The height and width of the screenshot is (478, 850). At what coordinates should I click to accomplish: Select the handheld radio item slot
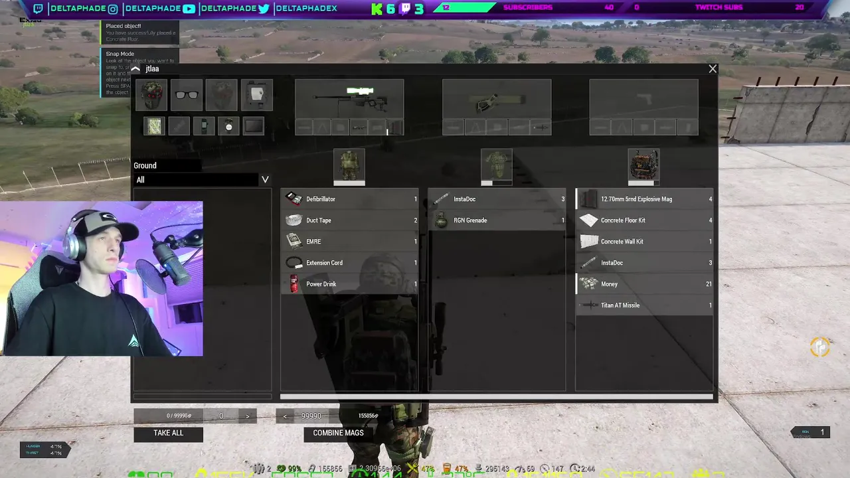204,126
